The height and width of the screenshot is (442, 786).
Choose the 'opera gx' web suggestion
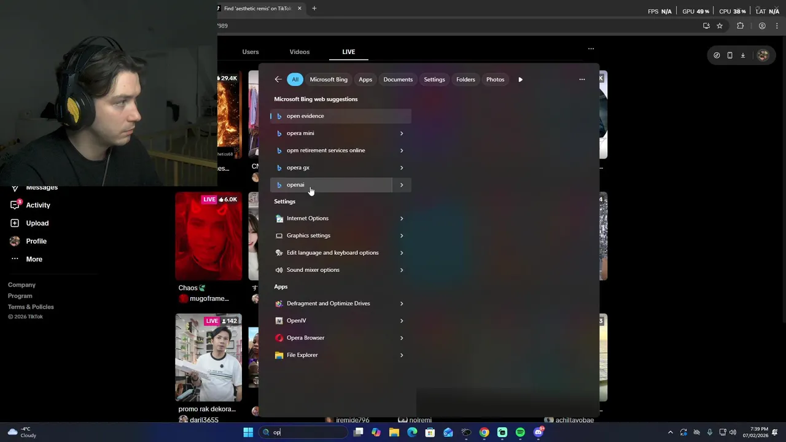(x=332, y=168)
